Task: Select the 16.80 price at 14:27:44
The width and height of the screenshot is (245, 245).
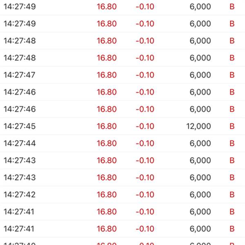Action: pos(107,143)
